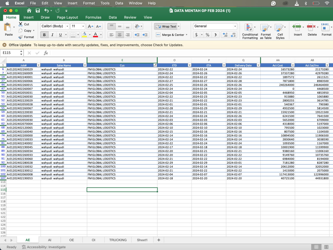Apply comma style format
The width and height of the screenshot is (333, 250).
coord(215,35)
